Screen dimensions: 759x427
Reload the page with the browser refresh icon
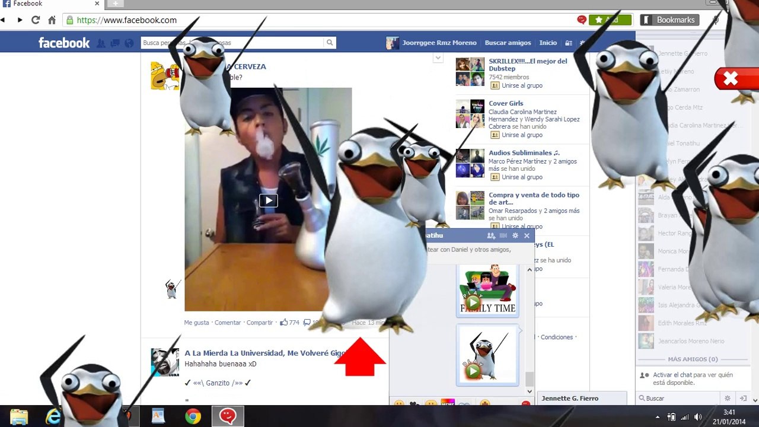pyautogui.click(x=36, y=20)
